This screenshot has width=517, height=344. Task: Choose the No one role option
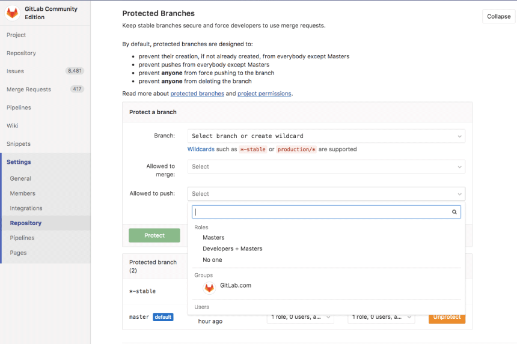click(x=212, y=260)
